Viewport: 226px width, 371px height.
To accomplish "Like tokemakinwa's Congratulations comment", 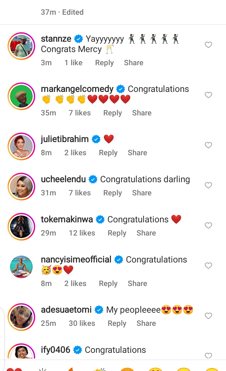I will pyautogui.click(x=208, y=225).
